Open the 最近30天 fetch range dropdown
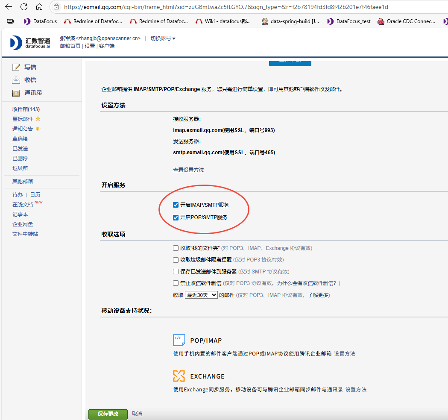The image size is (448, 420). tap(202, 295)
